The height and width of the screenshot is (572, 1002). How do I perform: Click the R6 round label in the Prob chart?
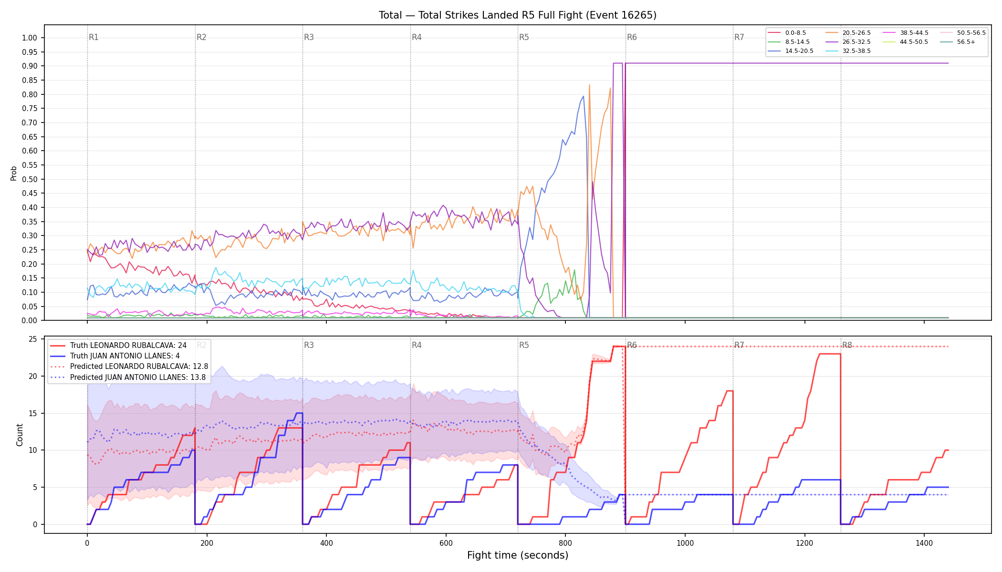click(x=632, y=37)
